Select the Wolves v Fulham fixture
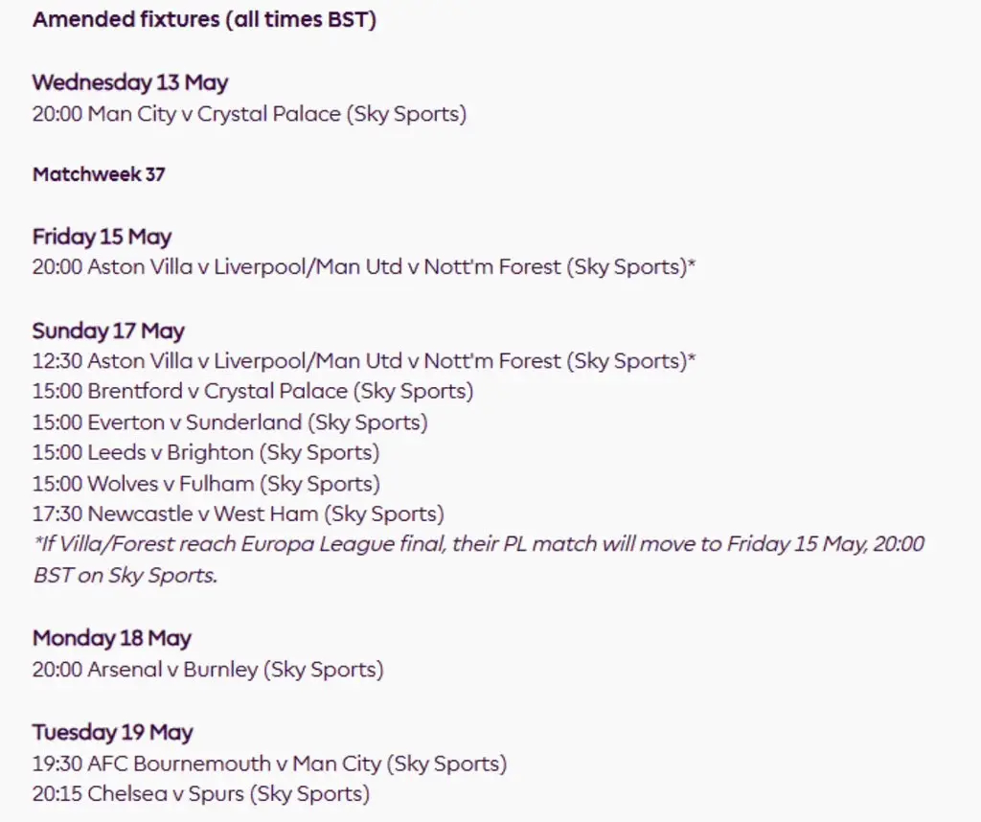Viewport: 981px width, 822px height. (x=207, y=484)
